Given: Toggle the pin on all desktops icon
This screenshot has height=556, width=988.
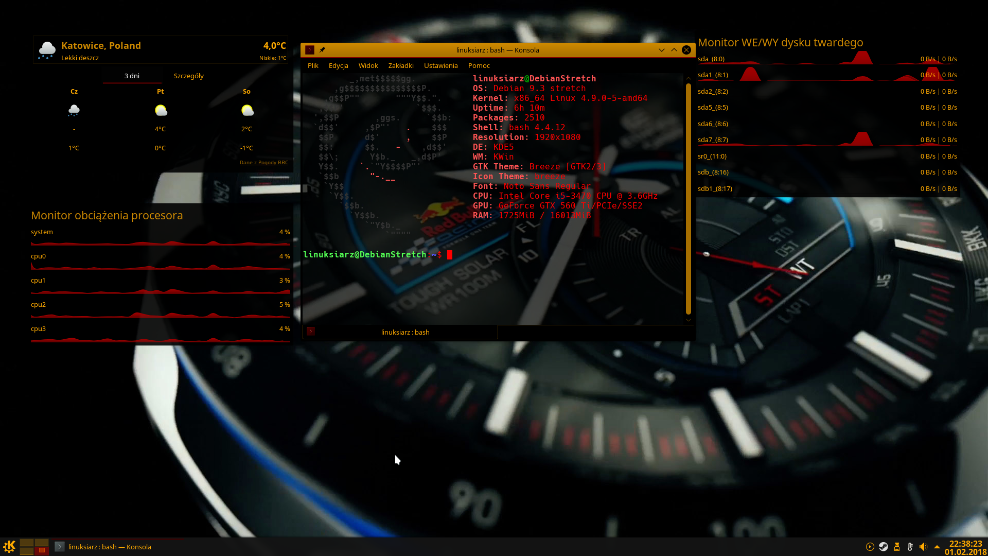Looking at the screenshot, I should tap(322, 50).
